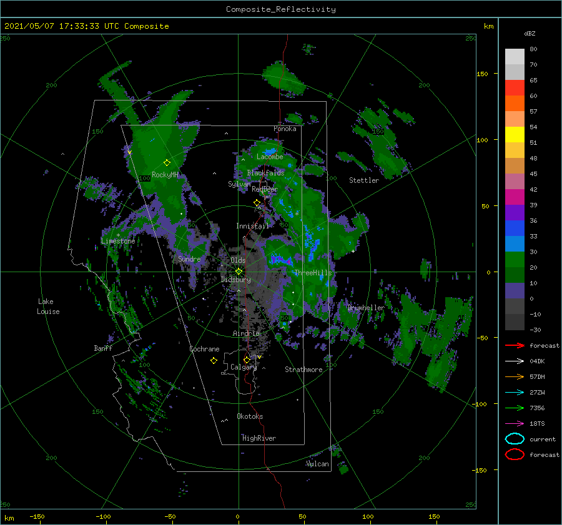Click the cyan current ellipse icon
562x525 pixels.
tap(515, 439)
